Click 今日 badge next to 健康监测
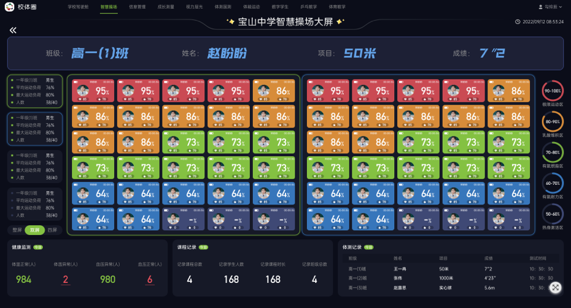The width and height of the screenshot is (571, 308). click(38, 247)
